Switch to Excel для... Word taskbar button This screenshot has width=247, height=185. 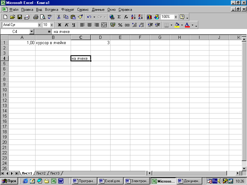point(111,181)
